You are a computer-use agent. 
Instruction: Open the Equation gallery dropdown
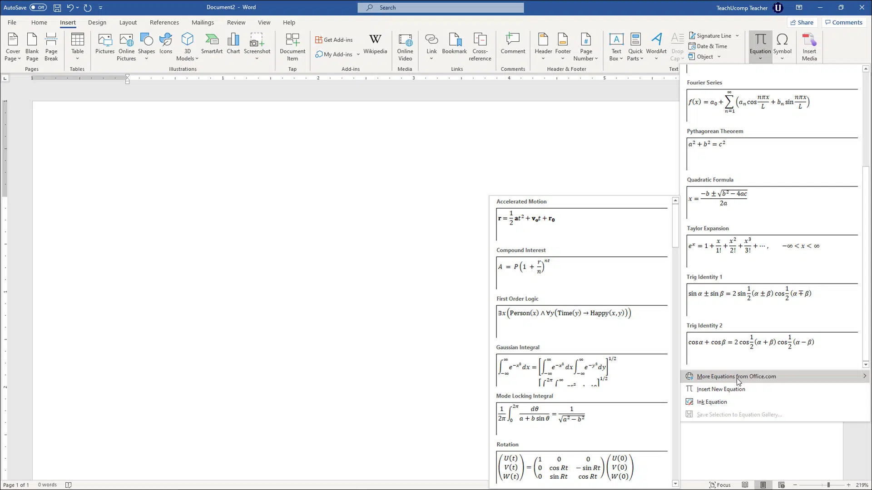761,58
